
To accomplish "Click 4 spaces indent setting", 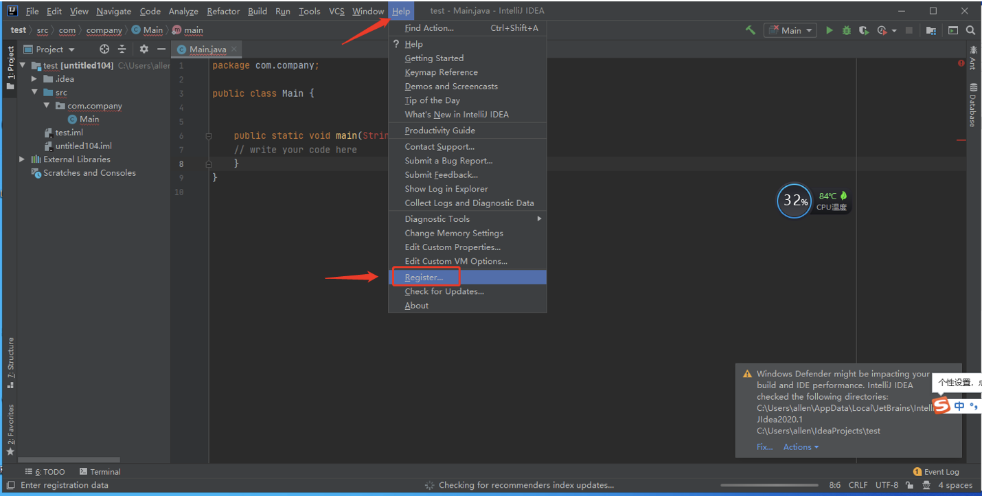I will [955, 485].
